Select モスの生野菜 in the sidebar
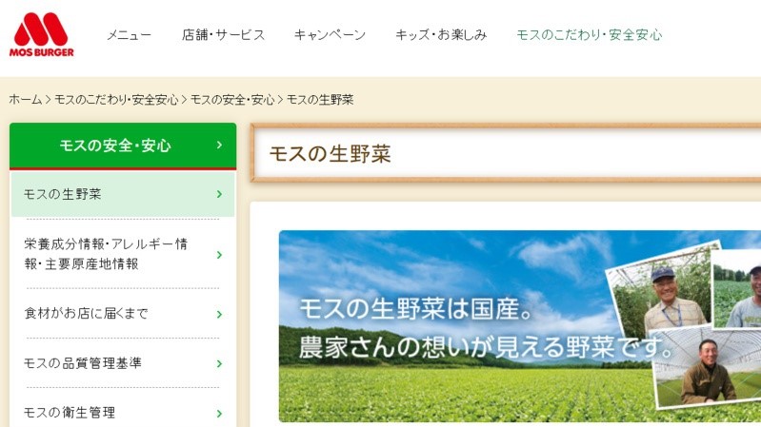Viewport: 761px width, 427px height. pyautogui.click(x=123, y=194)
